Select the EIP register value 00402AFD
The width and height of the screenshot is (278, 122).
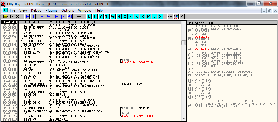(202, 49)
